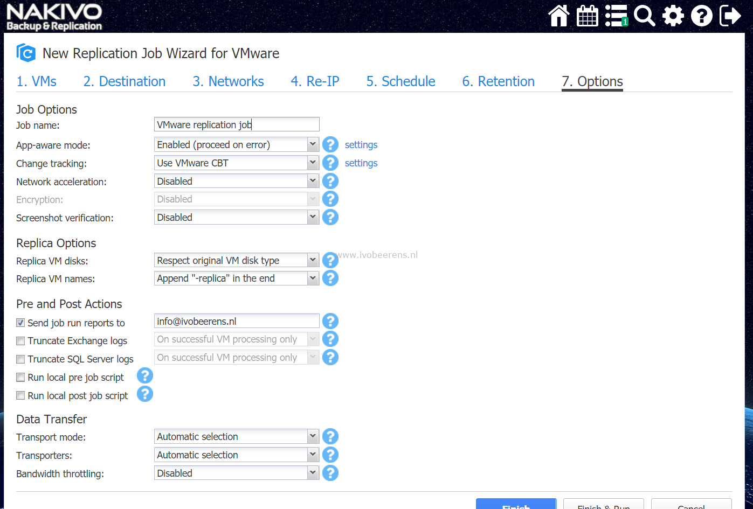Image resolution: width=753 pixels, height=509 pixels.
Task: Click the NAKIVO Backup & Replication logo
Action: (54, 17)
